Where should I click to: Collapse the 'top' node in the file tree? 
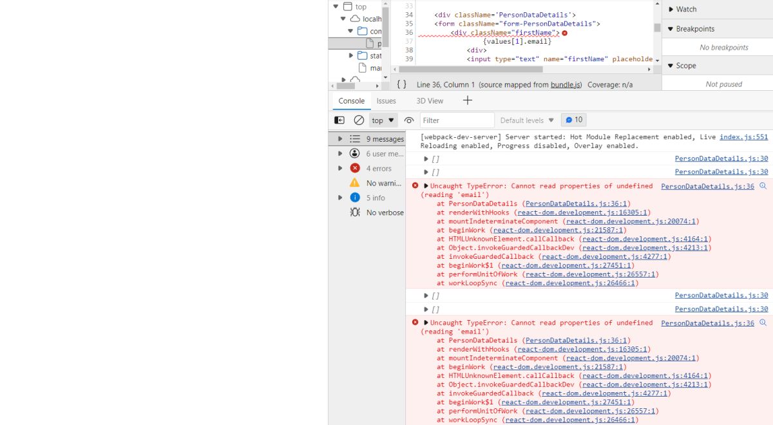pos(336,6)
